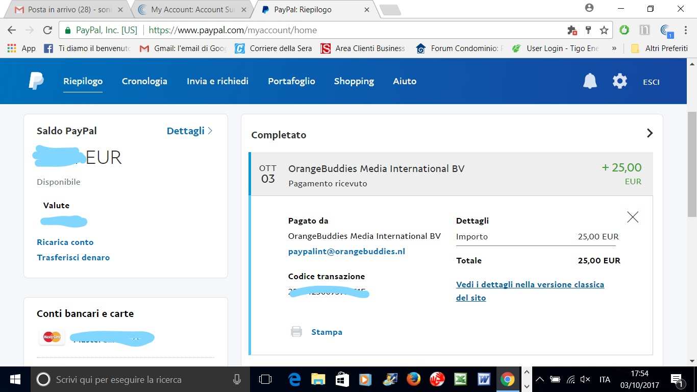
Task: Open the User Login - Tigo bookmark
Action: [555, 48]
